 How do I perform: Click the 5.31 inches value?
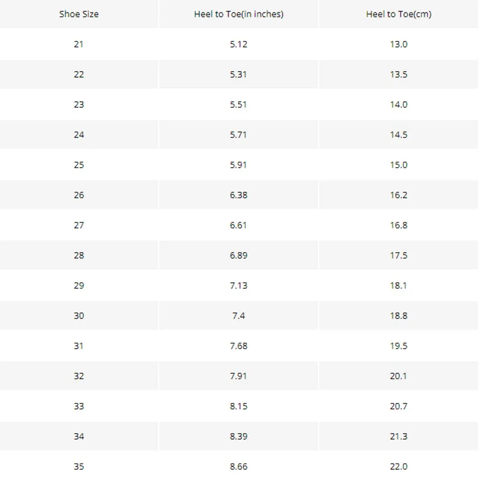coord(238,74)
